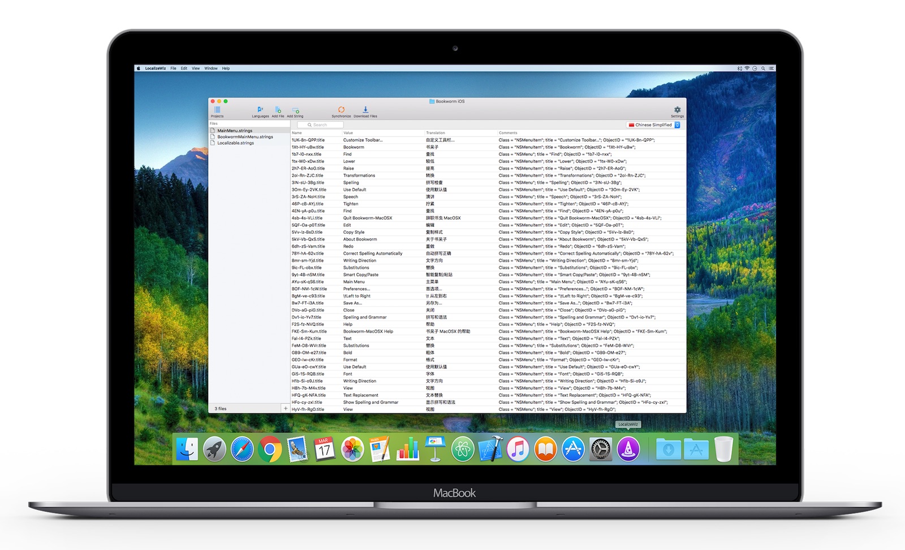Select the value 'Customize Toolbar...'
The height and width of the screenshot is (550, 905).
coord(363,140)
